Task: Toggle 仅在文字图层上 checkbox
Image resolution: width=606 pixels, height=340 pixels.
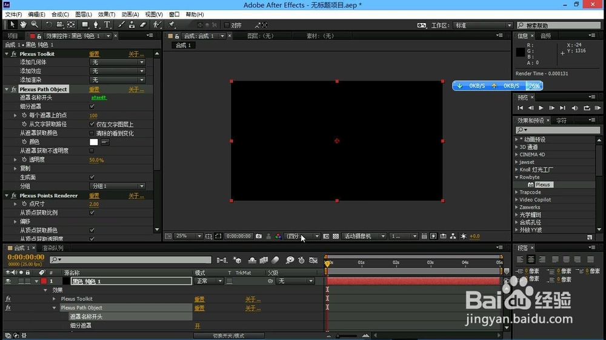Action: click(x=92, y=124)
